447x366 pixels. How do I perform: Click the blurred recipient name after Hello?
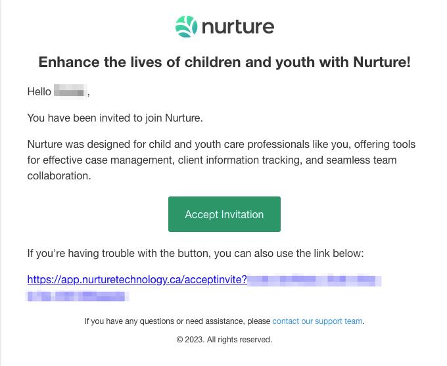(x=70, y=92)
